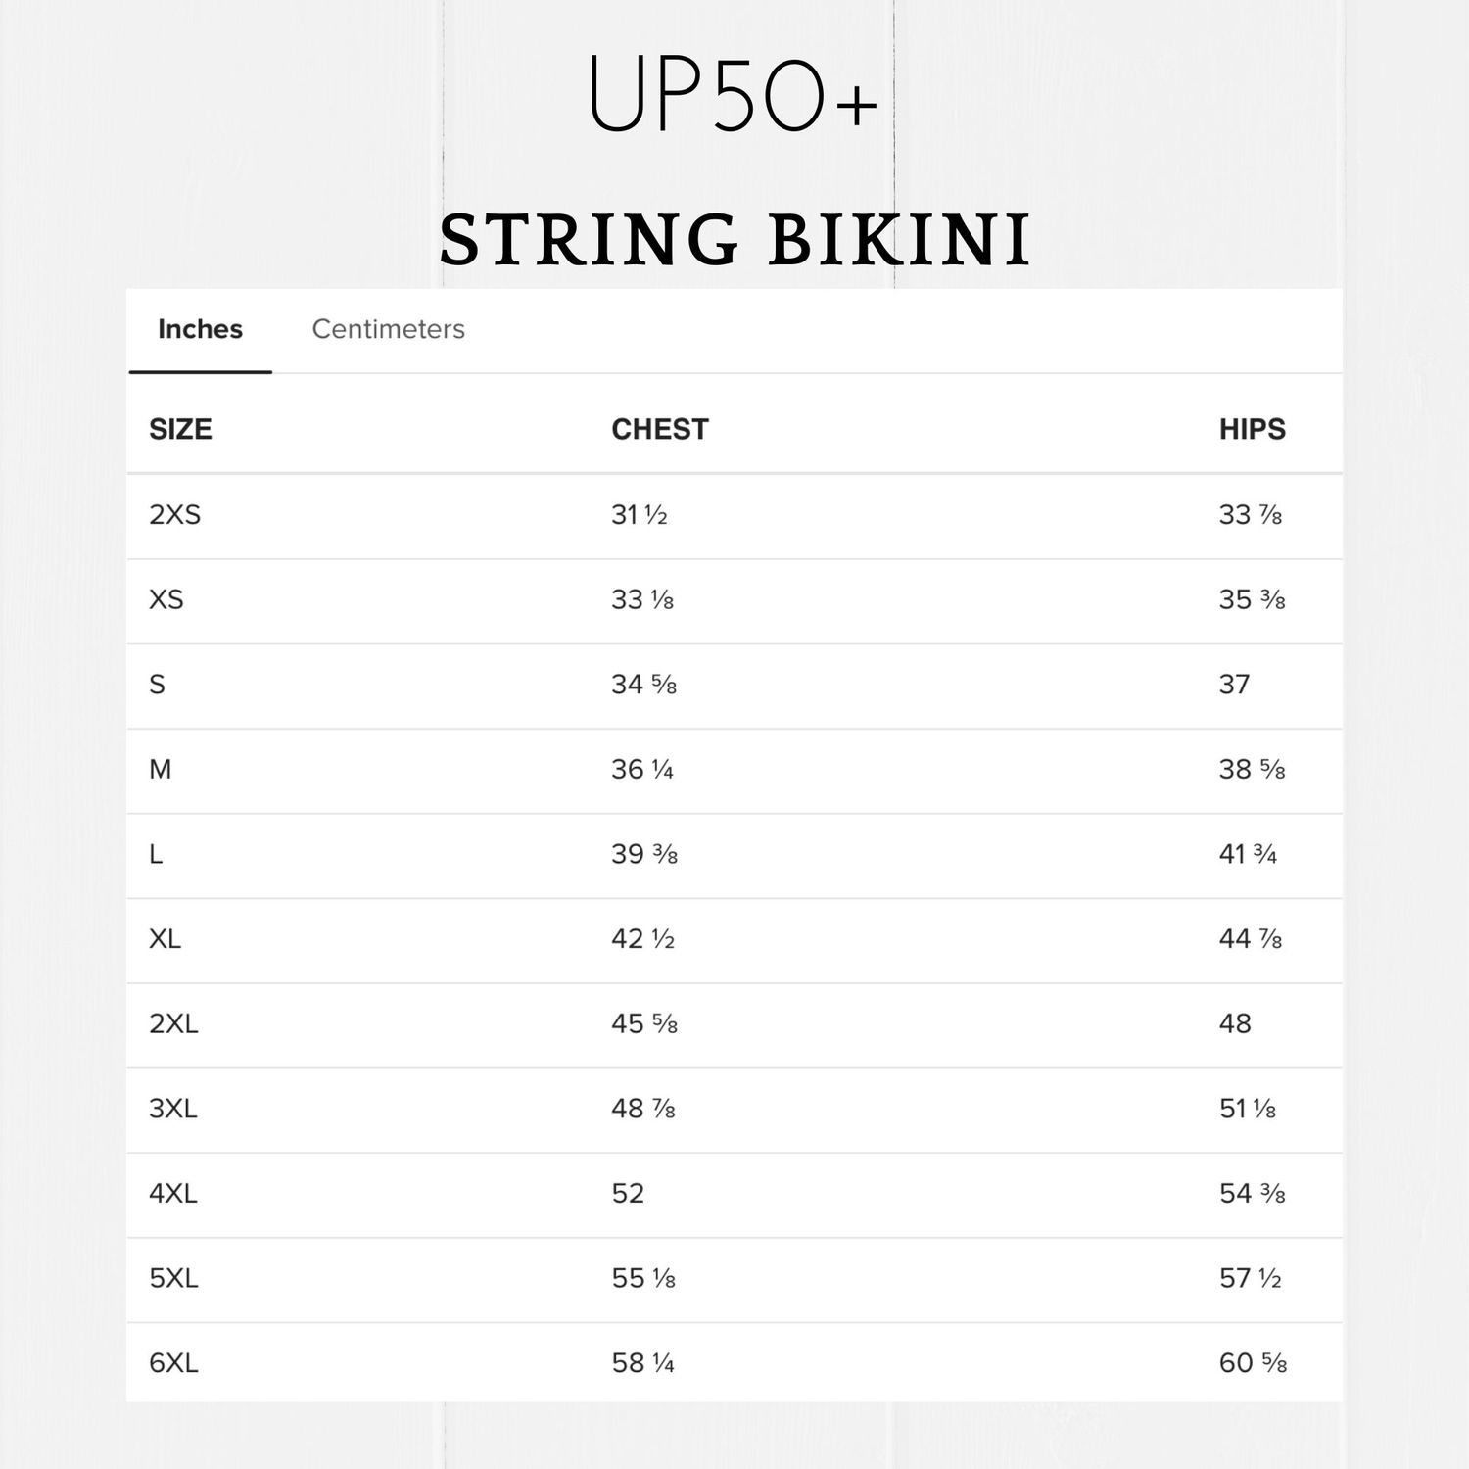
Task: Click the SIZE column header
Action: 180,429
